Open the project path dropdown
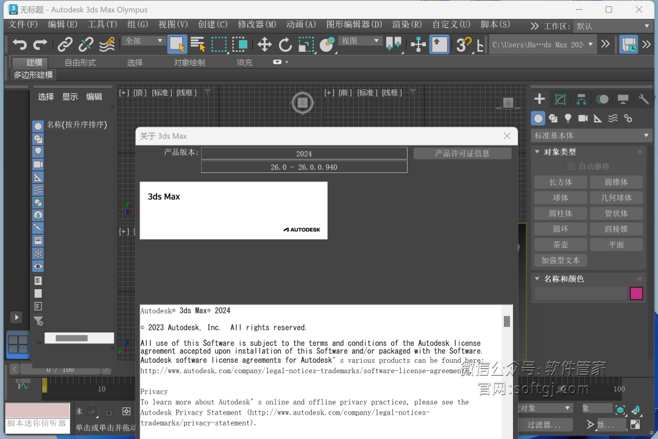This screenshot has height=439, width=658. point(543,44)
